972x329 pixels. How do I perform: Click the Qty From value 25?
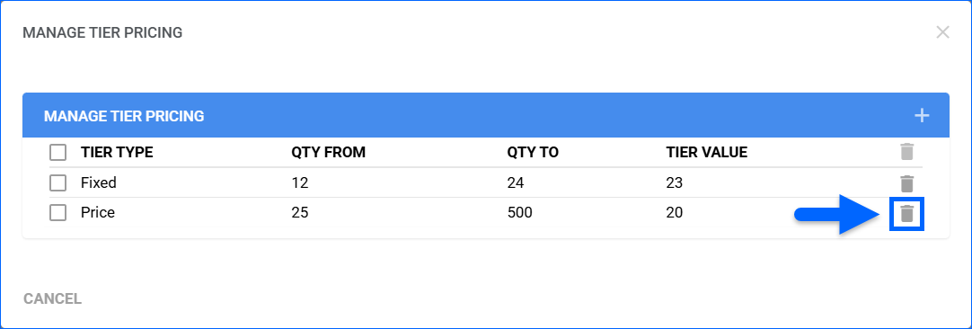pos(300,213)
